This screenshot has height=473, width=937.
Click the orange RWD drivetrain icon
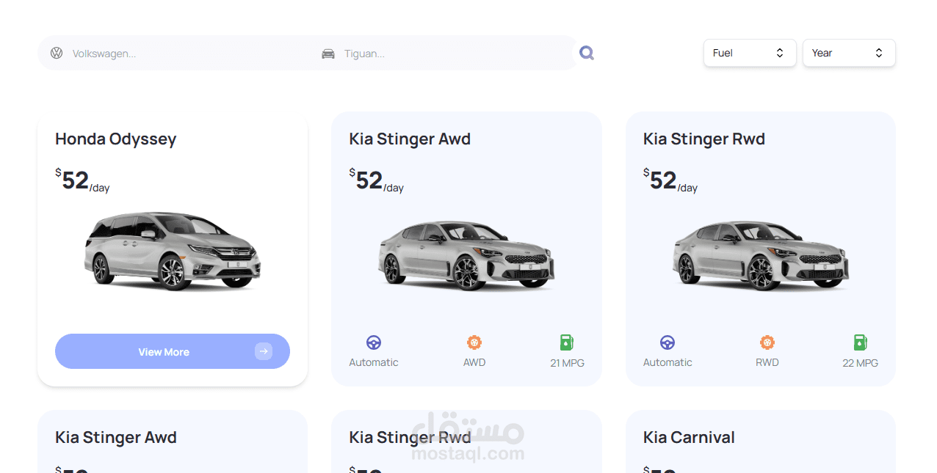(767, 342)
